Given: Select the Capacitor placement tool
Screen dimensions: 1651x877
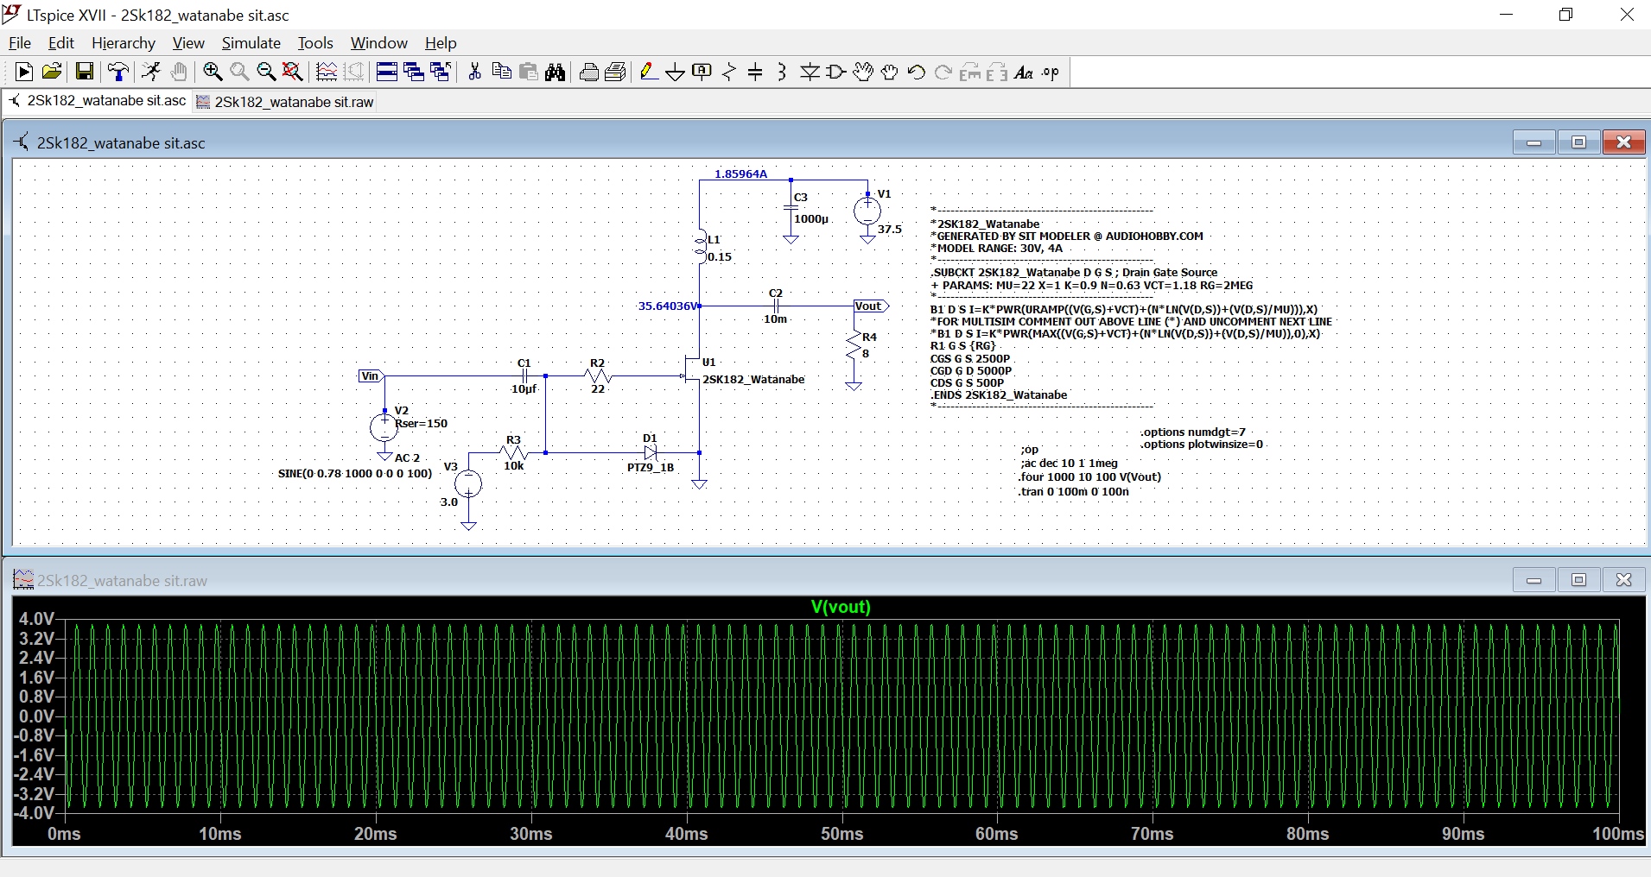Looking at the screenshot, I should tap(755, 73).
